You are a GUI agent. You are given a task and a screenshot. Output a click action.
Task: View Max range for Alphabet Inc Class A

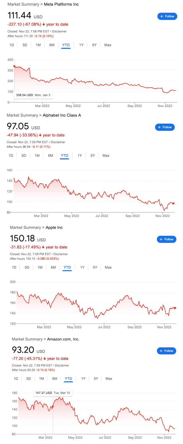click(106, 156)
